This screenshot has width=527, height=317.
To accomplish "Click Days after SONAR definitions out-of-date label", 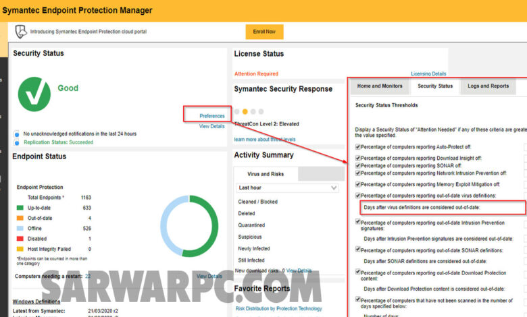I will [425, 261].
